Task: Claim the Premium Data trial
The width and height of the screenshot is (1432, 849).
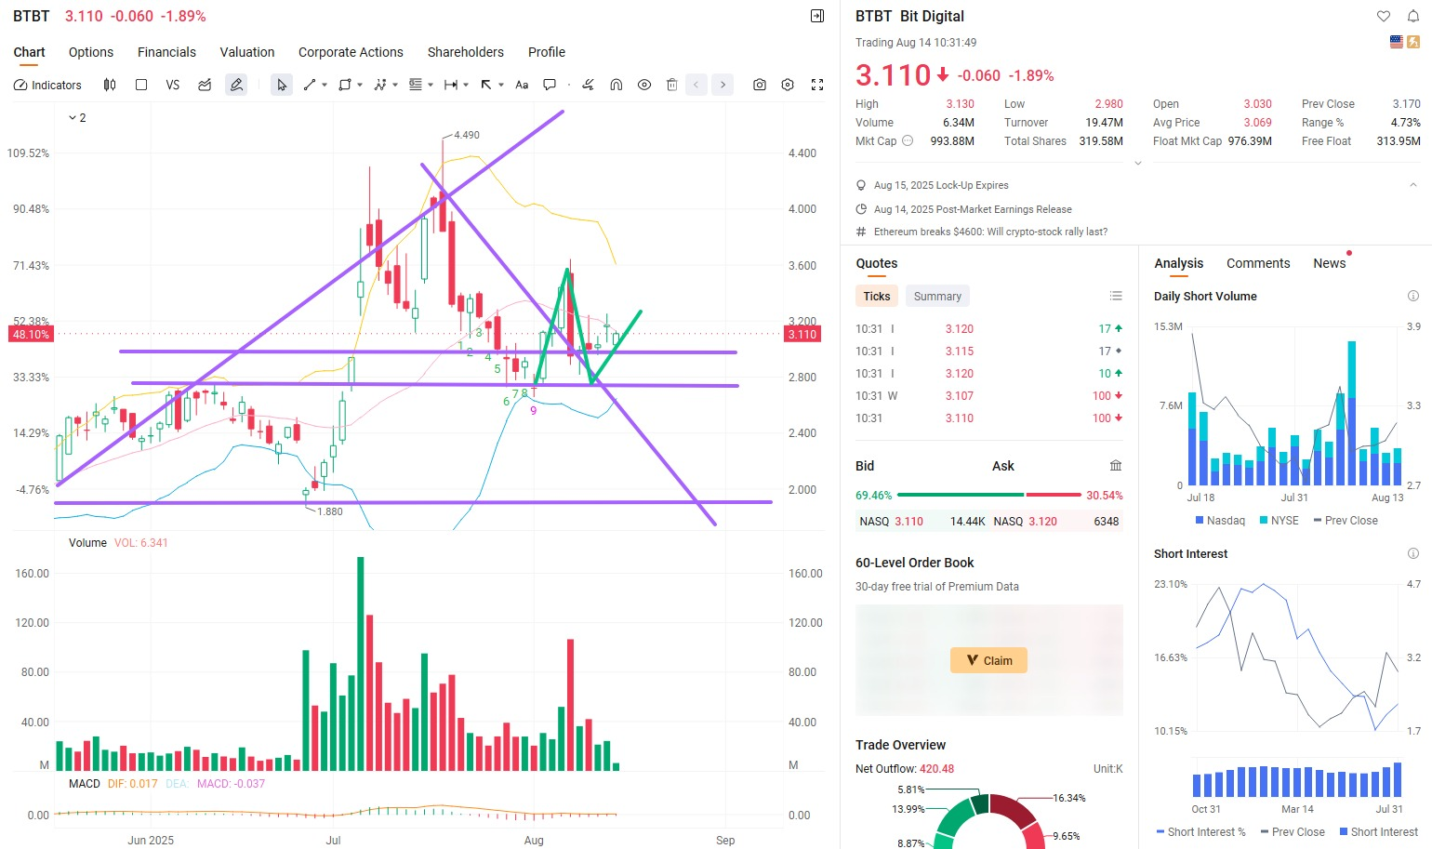Action: coord(988,660)
